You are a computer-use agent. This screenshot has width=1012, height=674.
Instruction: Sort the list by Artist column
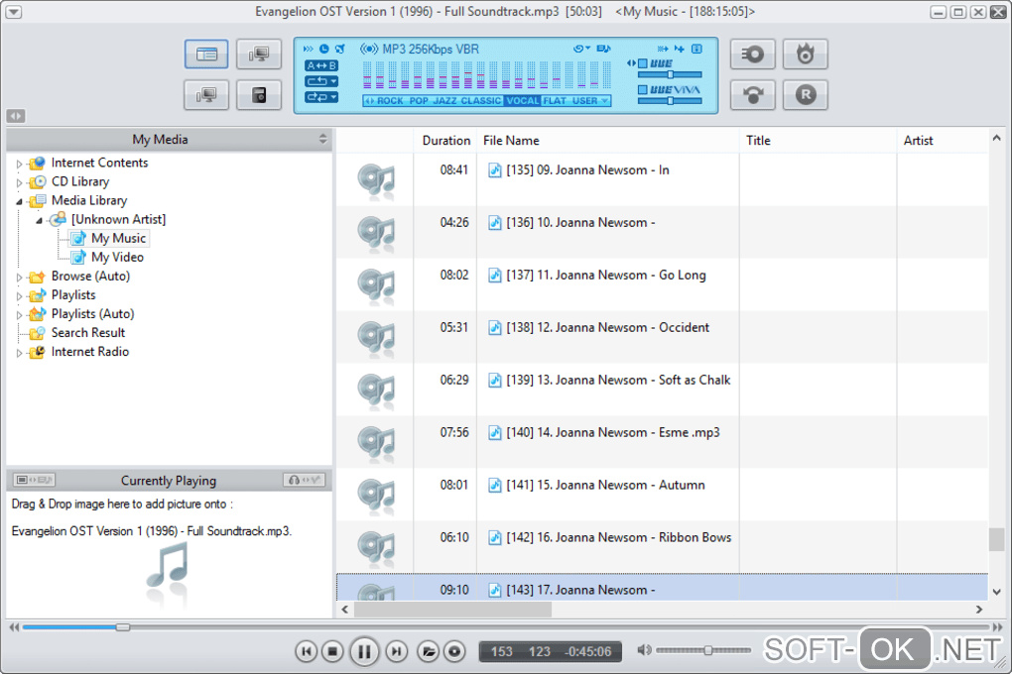pos(943,141)
